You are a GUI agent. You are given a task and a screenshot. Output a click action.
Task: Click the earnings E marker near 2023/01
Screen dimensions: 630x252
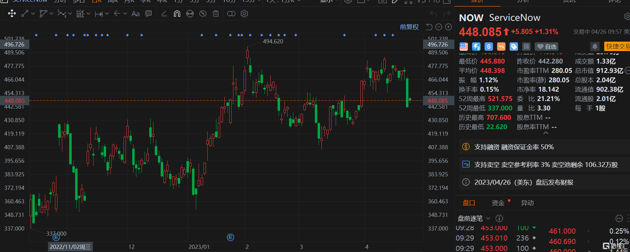pyautogui.click(x=230, y=237)
